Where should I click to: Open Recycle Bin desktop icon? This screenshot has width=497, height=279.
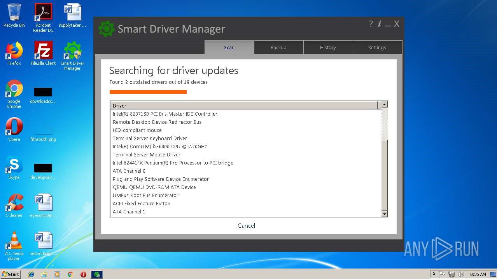tap(14, 16)
